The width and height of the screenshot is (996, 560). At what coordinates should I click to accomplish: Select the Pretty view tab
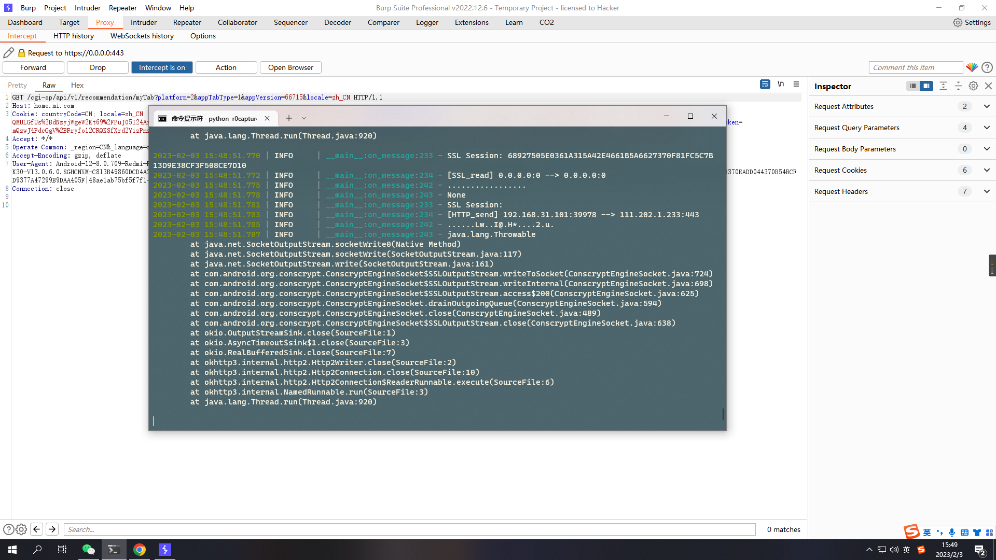(17, 85)
